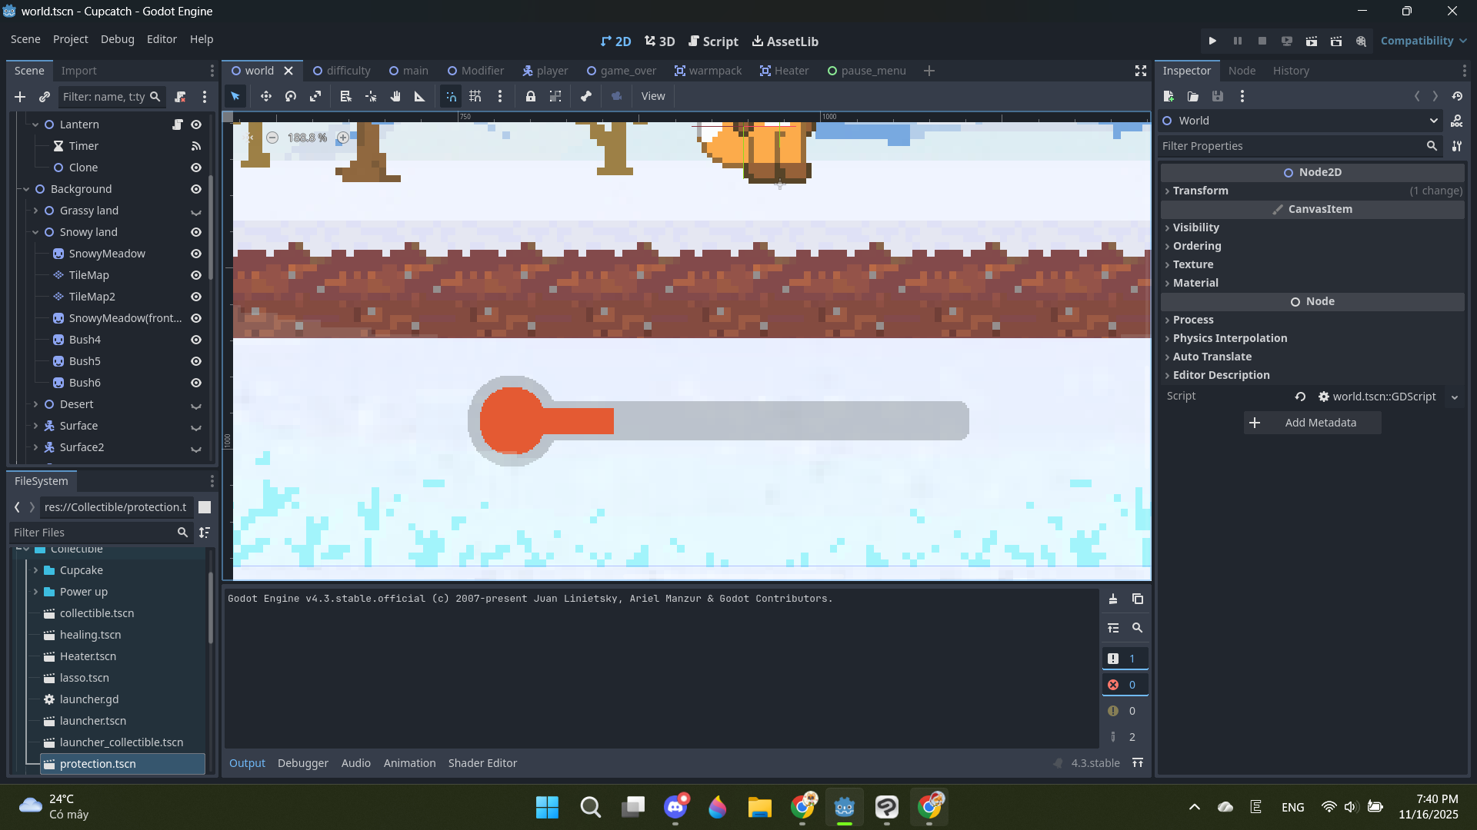Attach script icon in Scene dock
This screenshot has height=830, width=1477.
point(180,97)
